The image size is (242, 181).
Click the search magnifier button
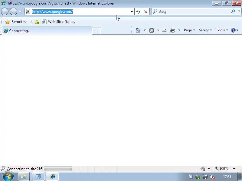(x=233, y=11)
